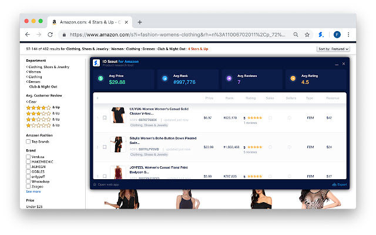Go up to the Clothing department
Image resolution: width=376 pixels, height=235 pixels.
pos(34,77)
